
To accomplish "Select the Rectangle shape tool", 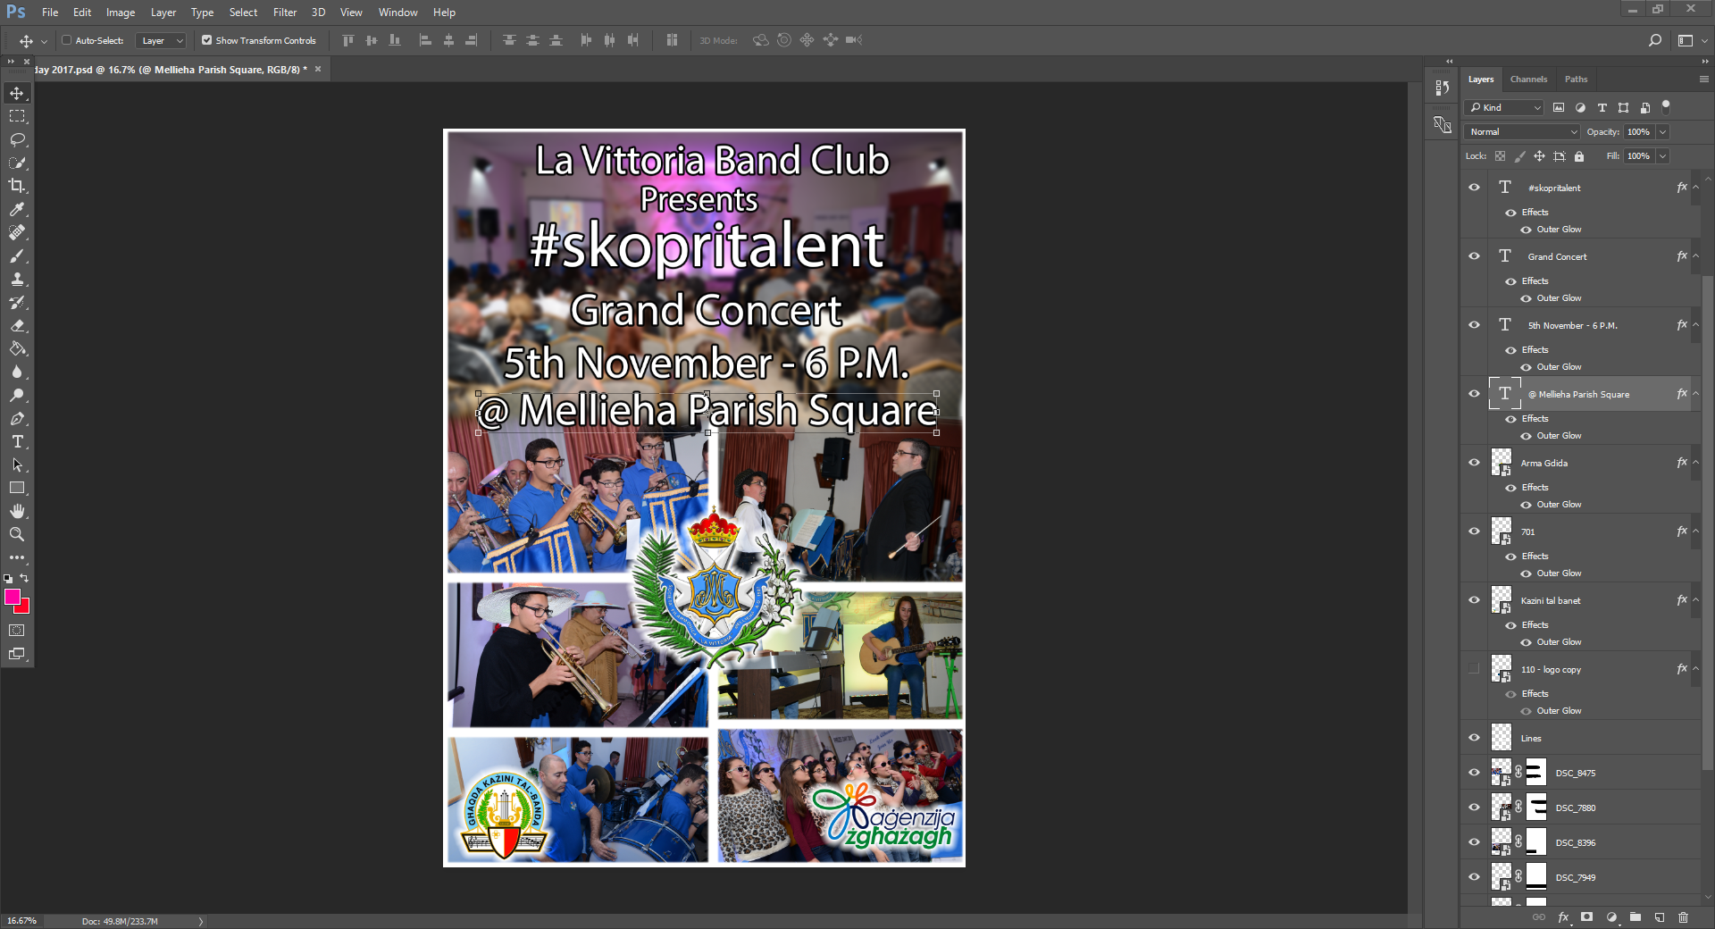I will 17,489.
